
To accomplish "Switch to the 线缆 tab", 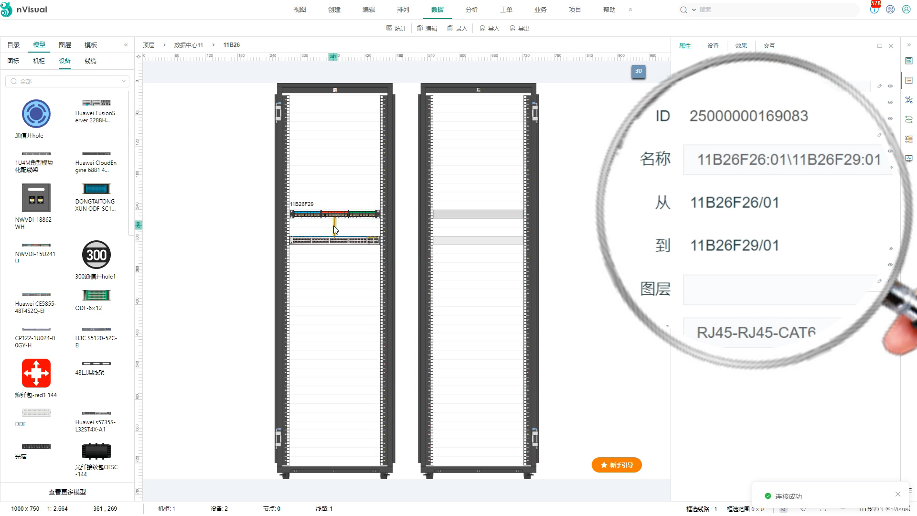I will click(x=90, y=61).
